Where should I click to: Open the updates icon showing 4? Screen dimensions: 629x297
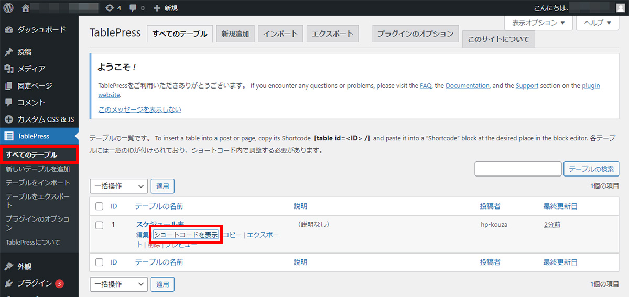(109, 8)
